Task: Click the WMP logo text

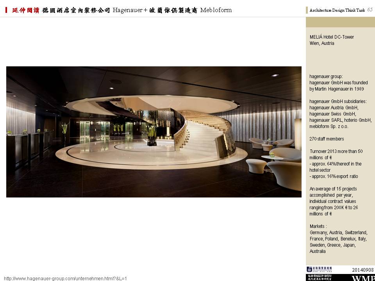Action: click(362, 278)
